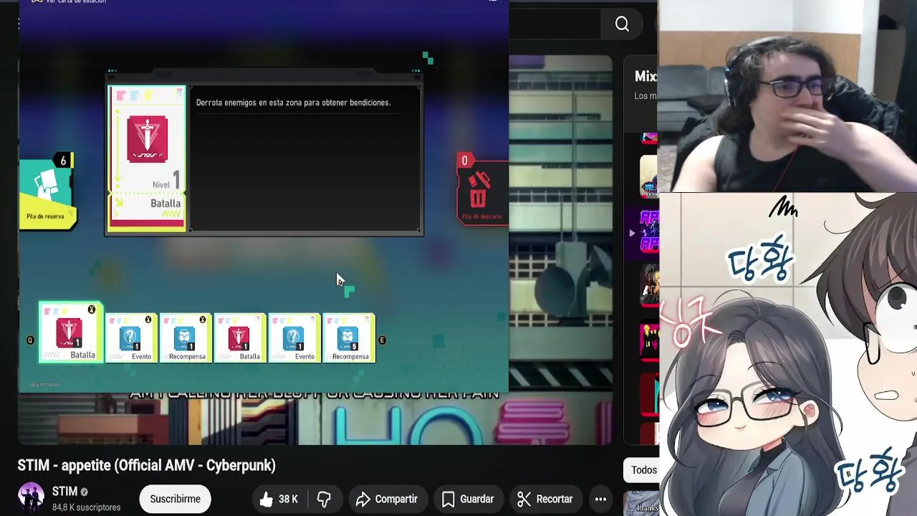The width and height of the screenshot is (917, 516).
Task: Open the STIM channel avatar
Action: (31, 498)
